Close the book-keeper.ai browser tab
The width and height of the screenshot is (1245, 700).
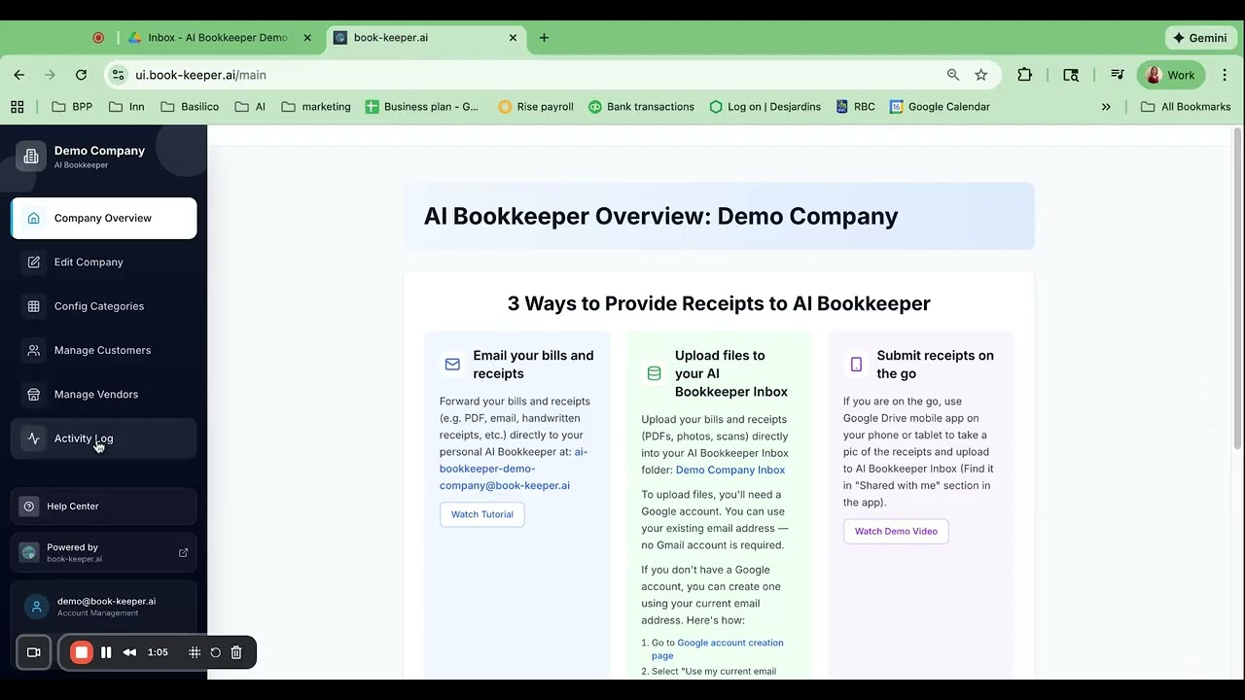pyautogui.click(x=513, y=38)
